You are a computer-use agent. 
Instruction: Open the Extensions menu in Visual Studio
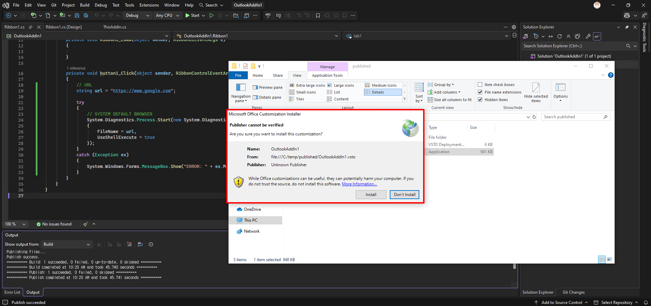pos(149,5)
